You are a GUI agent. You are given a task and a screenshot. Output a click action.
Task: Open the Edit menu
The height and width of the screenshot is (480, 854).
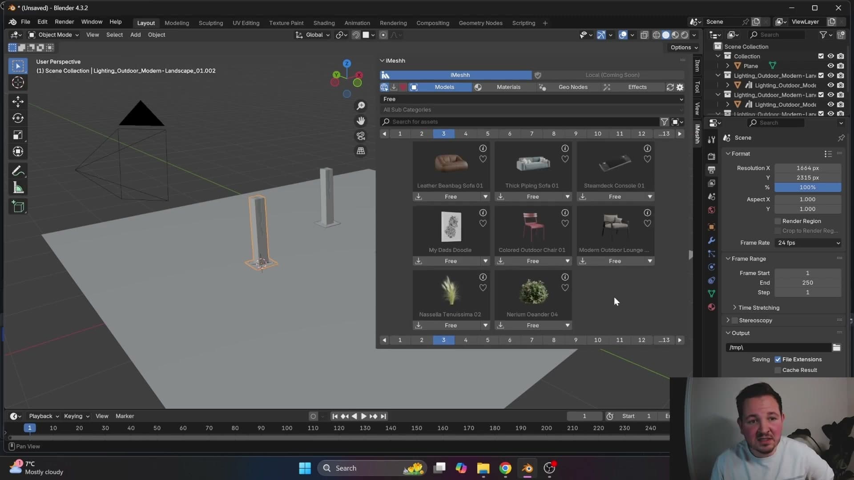click(x=42, y=22)
